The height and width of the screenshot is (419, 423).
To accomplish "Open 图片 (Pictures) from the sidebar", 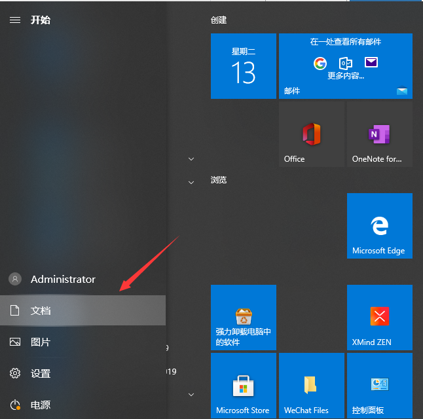I will tap(41, 342).
